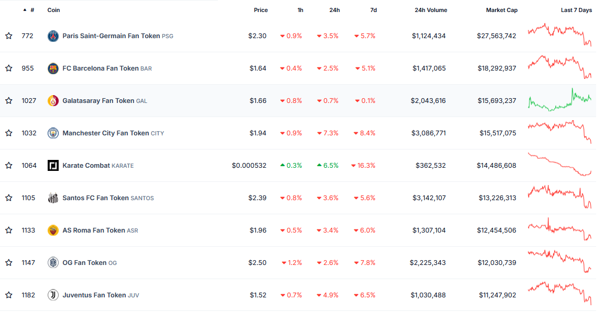Sort table by Price column header
605x312 pixels.
[x=260, y=10]
